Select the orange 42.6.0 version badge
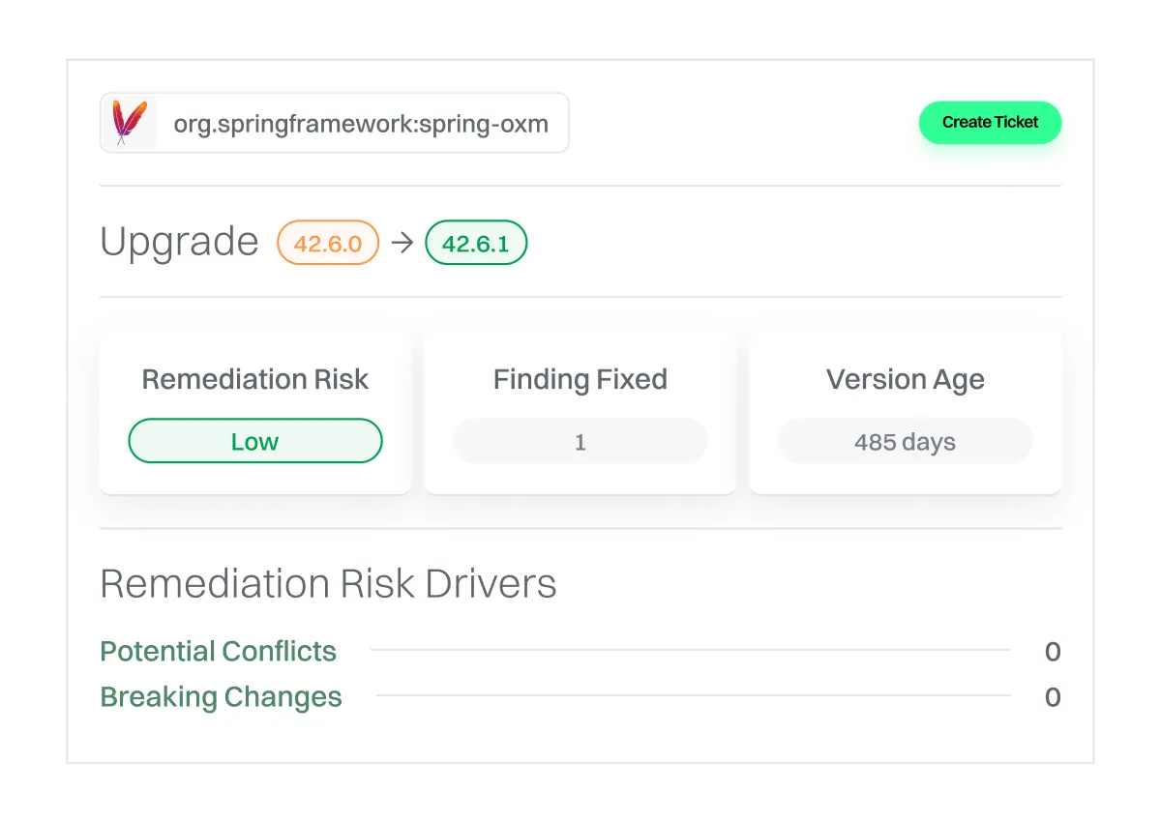This screenshot has width=1161, height=822. pyautogui.click(x=327, y=243)
